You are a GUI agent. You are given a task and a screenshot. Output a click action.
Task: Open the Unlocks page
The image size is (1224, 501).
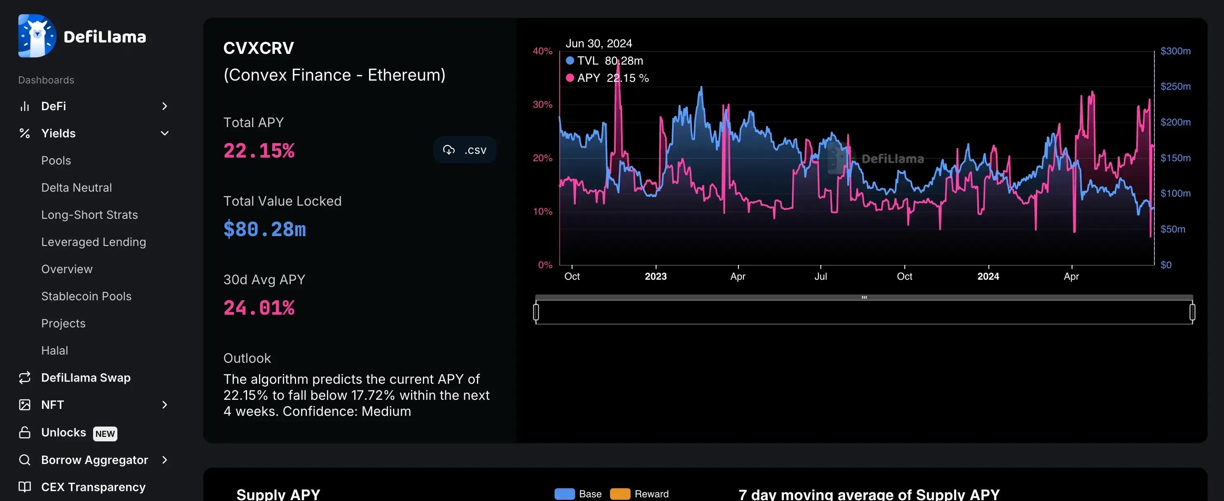tap(64, 432)
